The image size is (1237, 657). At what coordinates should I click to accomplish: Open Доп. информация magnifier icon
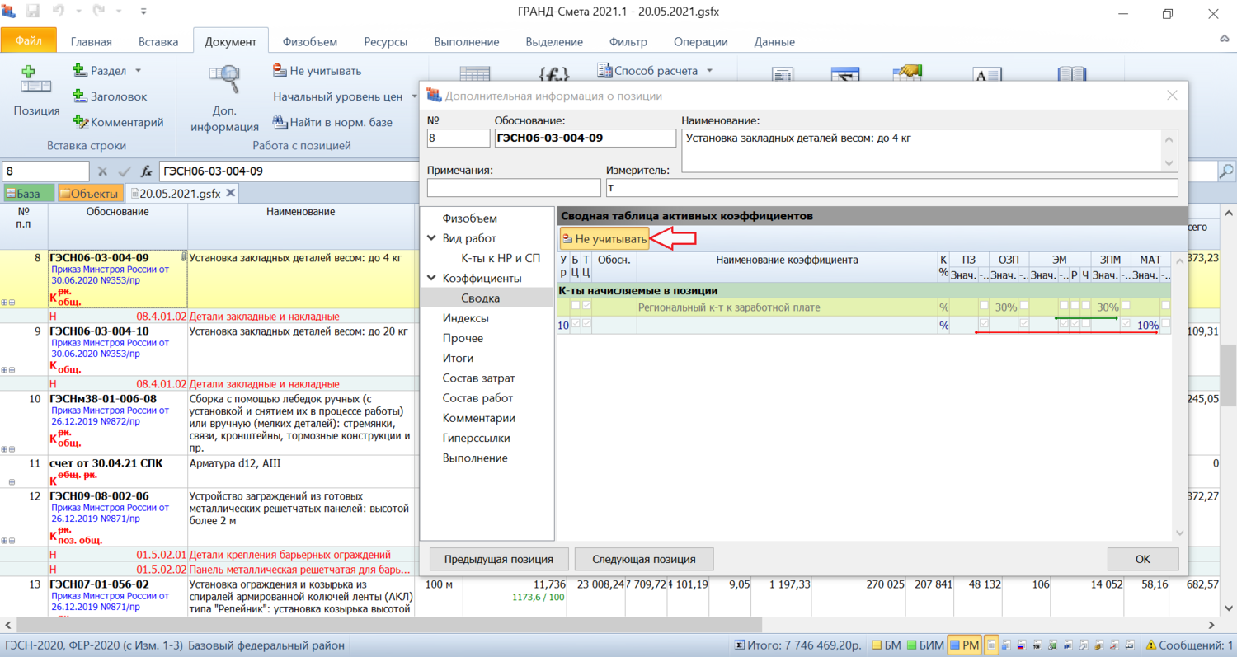(x=224, y=80)
